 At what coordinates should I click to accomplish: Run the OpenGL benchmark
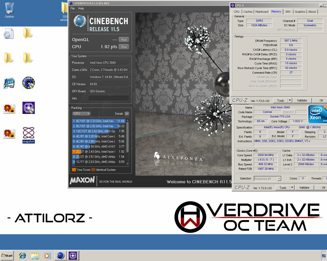124,40
